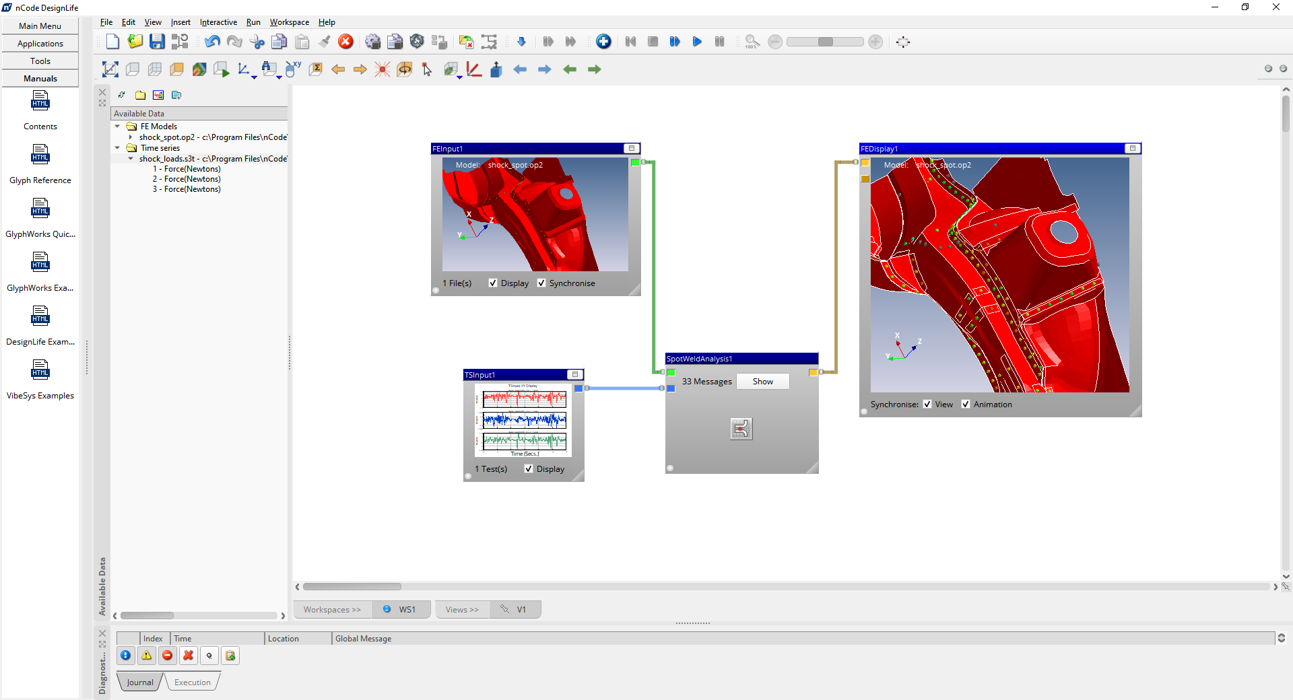Click the orange solid cube display icon
Viewport: 1293px width, 700px height.
(177, 69)
